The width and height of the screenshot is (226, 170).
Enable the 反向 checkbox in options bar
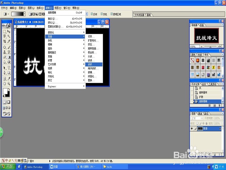pos(92,13)
